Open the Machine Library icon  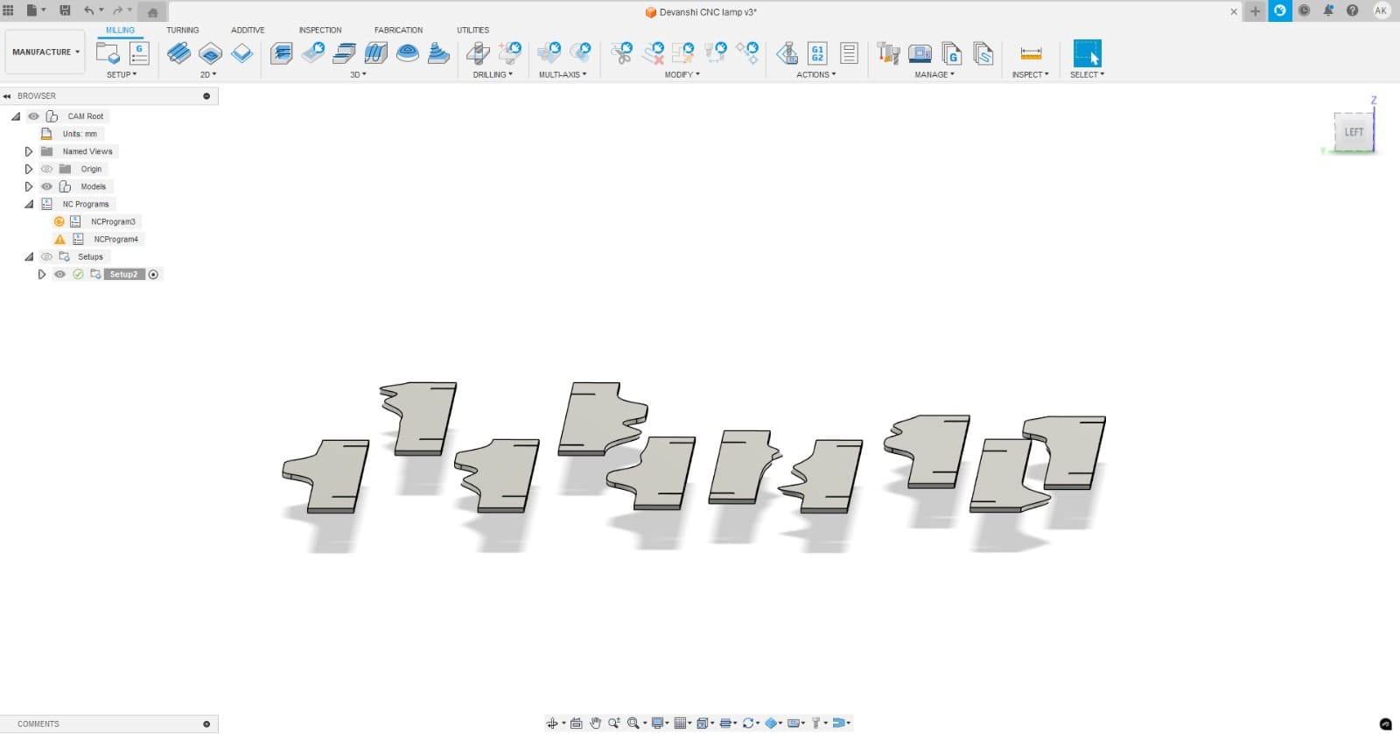920,53
